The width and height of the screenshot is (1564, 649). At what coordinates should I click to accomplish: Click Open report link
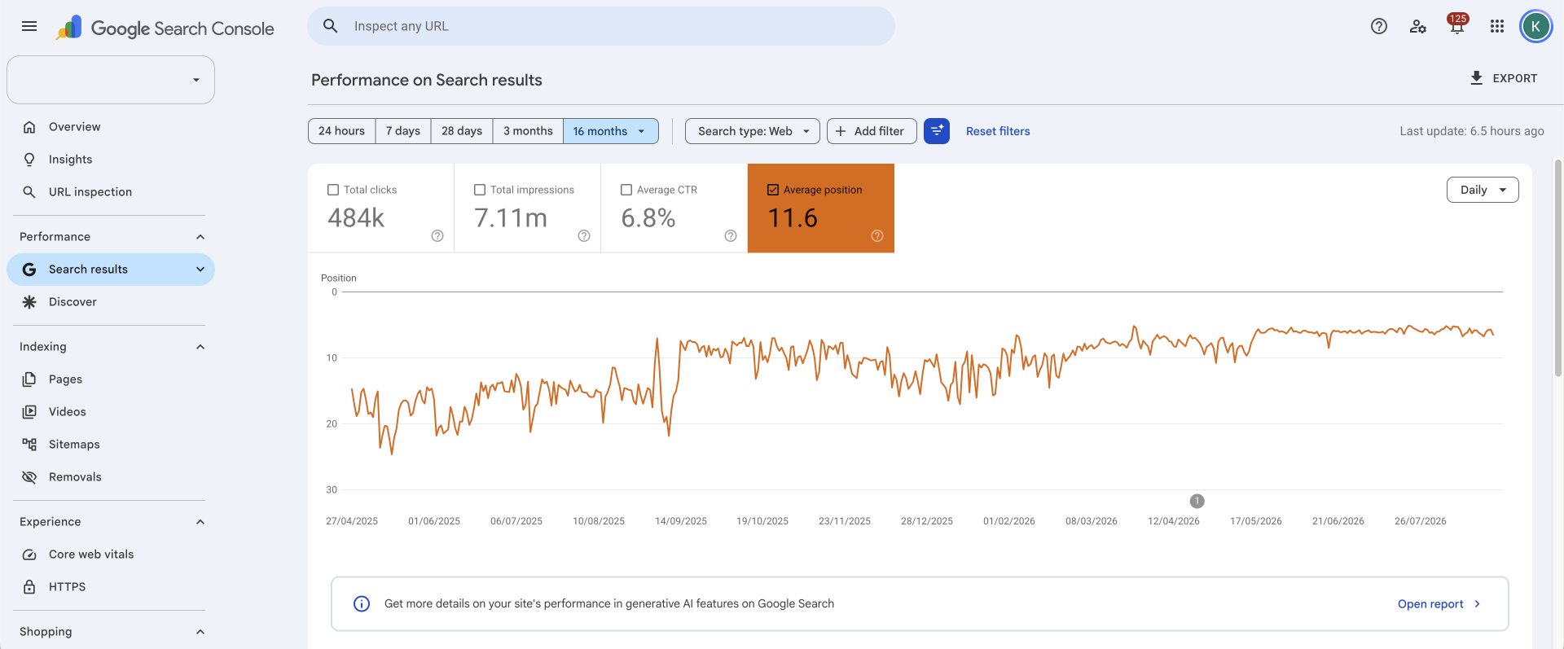(1439, 603)
